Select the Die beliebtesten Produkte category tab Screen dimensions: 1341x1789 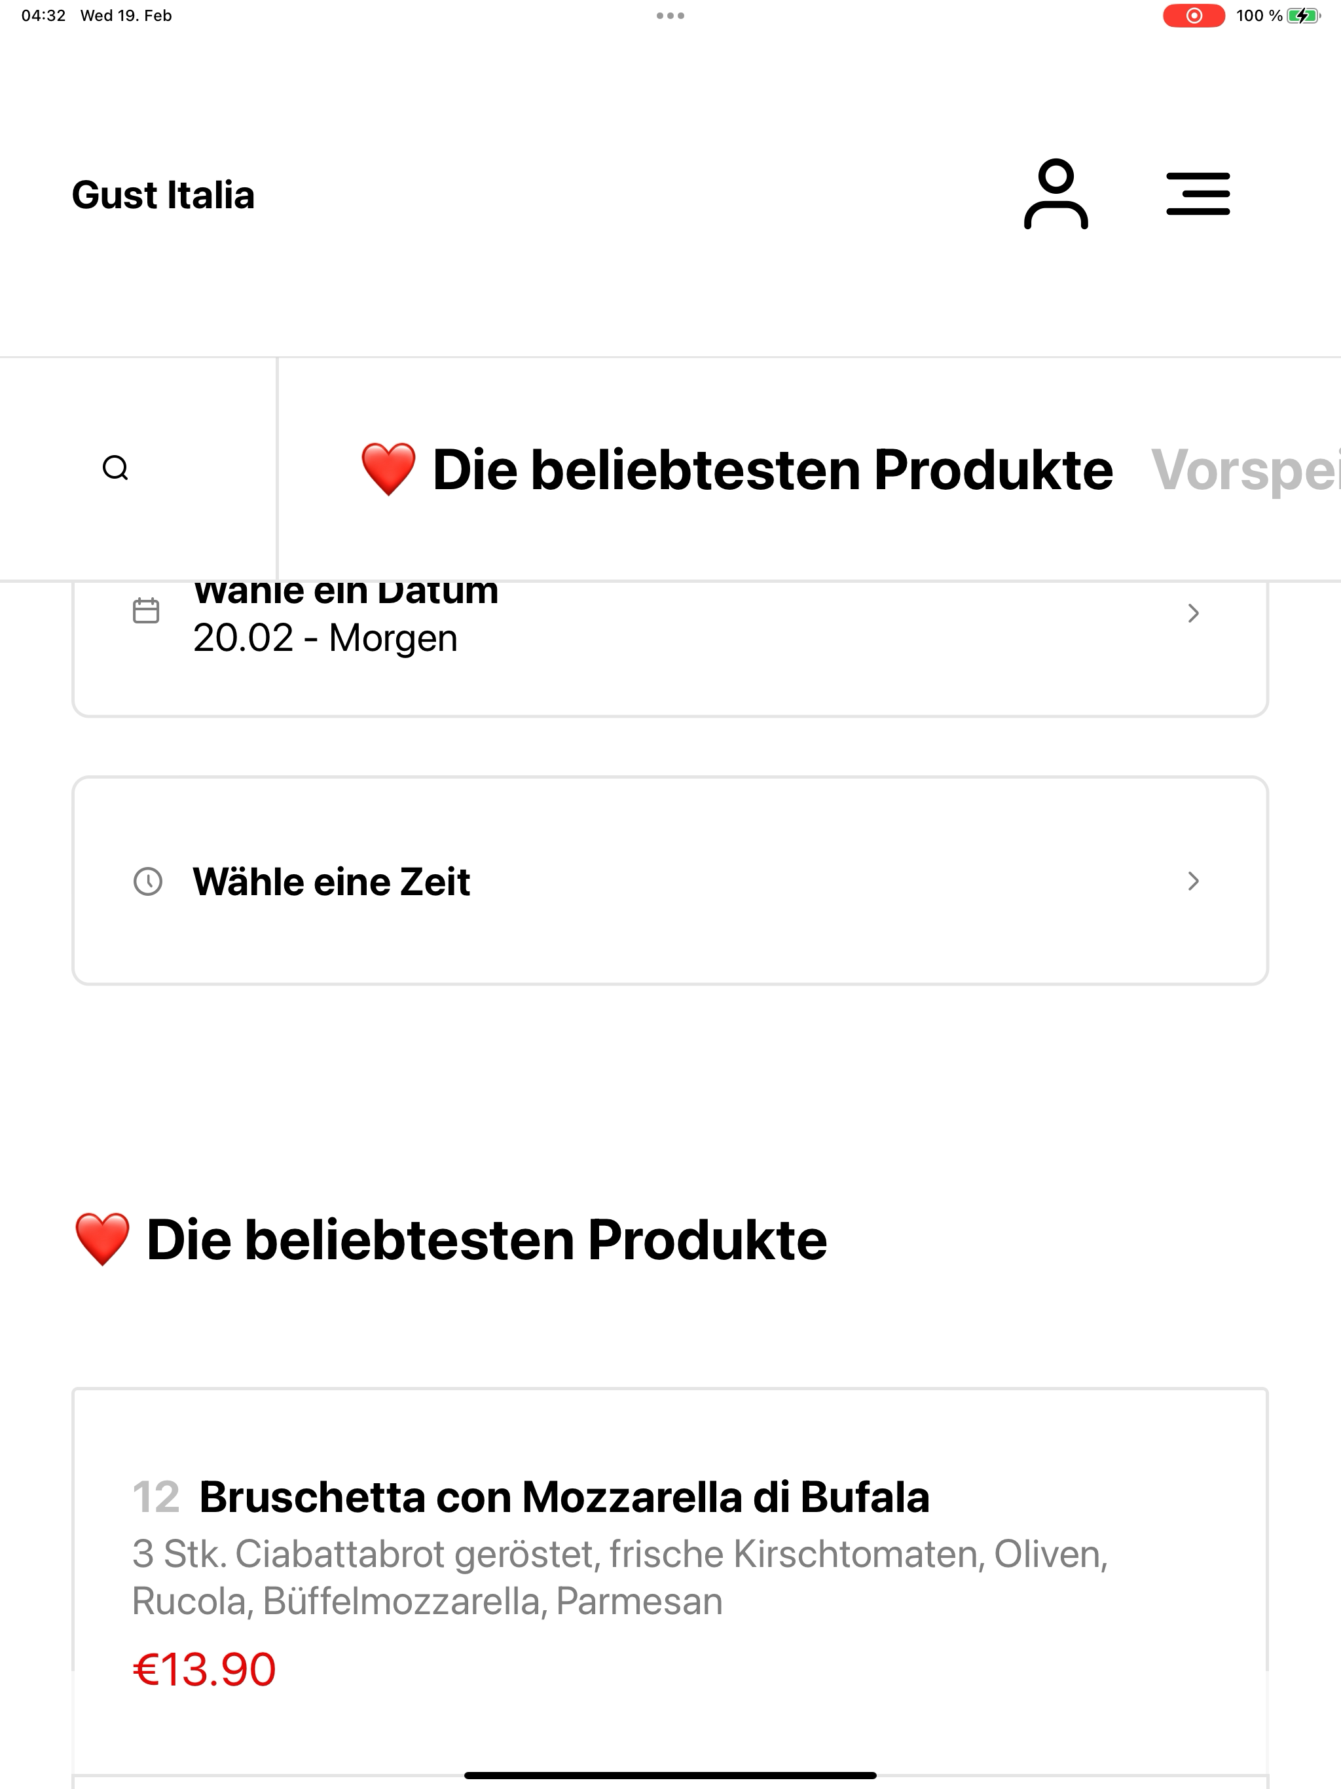pos(737,470)
